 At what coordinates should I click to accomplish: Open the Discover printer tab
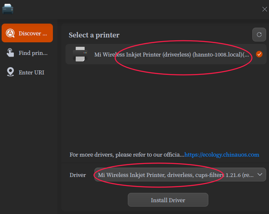click(x=27, y=33)
